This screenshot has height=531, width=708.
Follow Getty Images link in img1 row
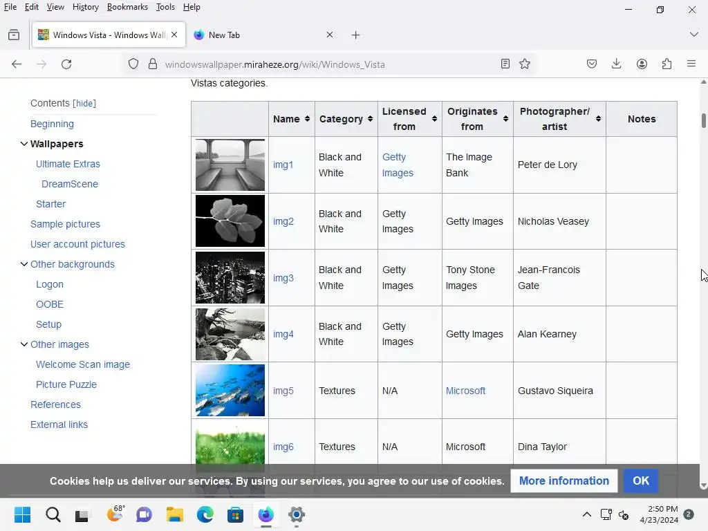click(x=398, y=165)
